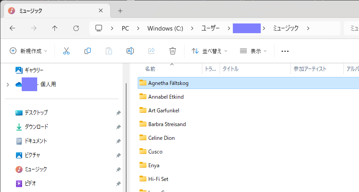This screenshot has height=192, width=359.
Task: Click the トラ... track column header
Action: [x=211, y=69]
